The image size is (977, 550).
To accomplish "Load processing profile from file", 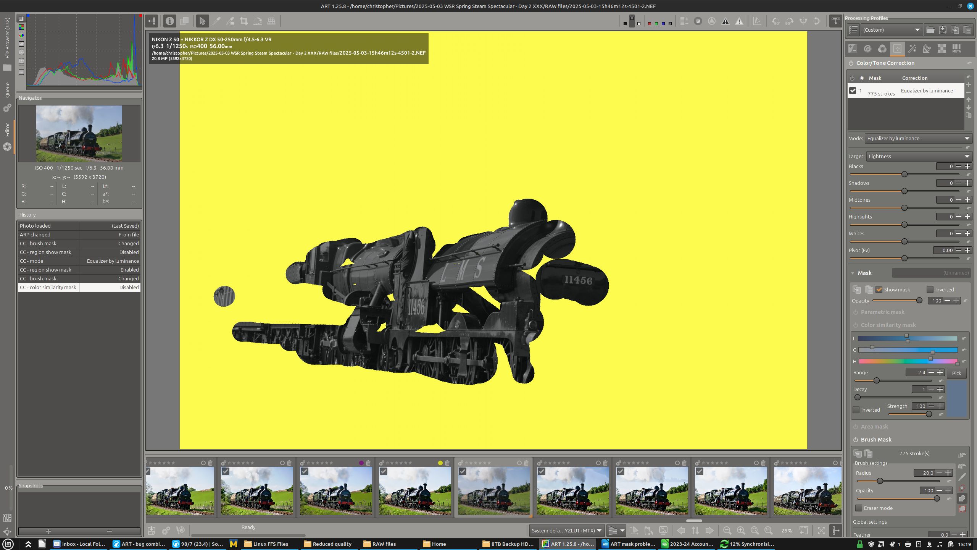I will (x=930, y=30).
